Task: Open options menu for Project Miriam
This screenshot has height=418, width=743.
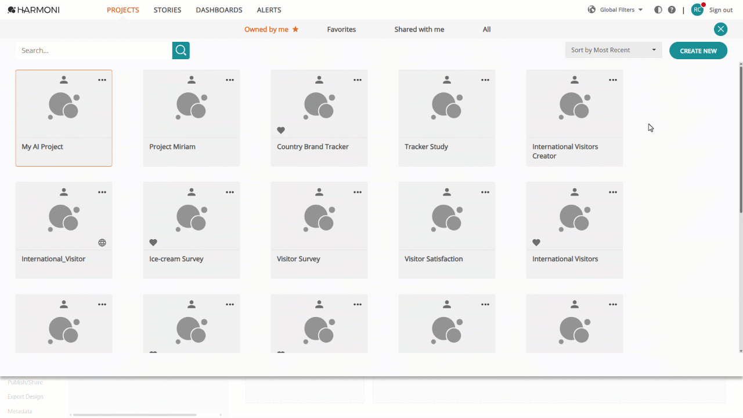Action: point(230,80)
